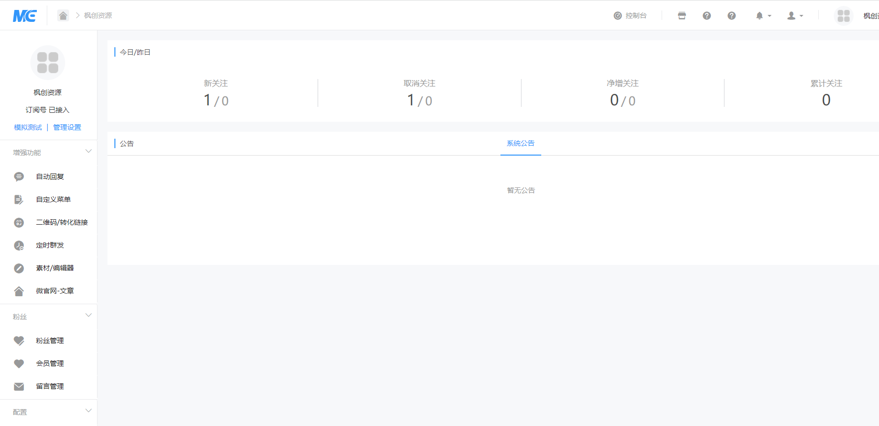
Task: Open the store icon in top bar
Action: coord(682,16)
